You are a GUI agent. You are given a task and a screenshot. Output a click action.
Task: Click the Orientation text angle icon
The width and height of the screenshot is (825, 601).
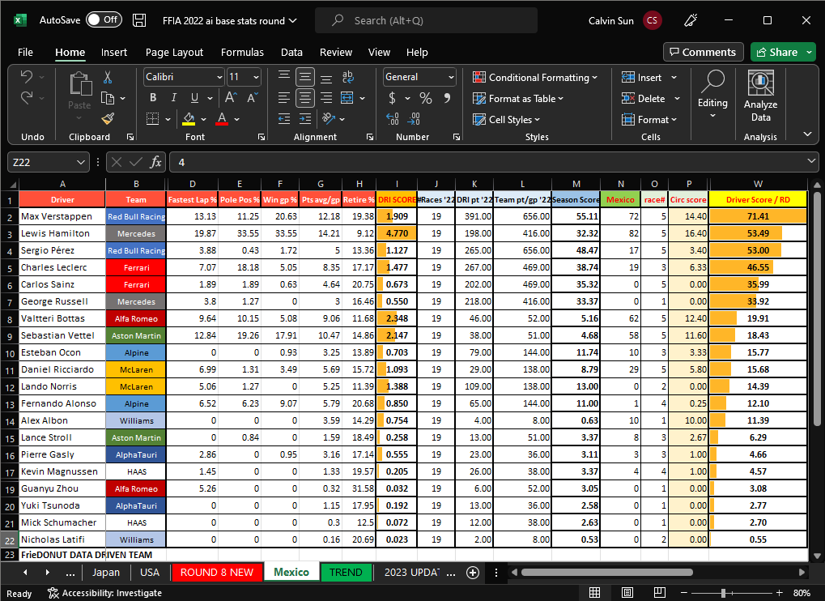point(329,119)
